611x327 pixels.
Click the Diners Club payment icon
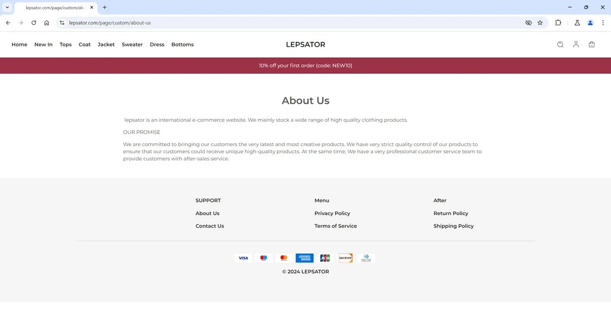[366, 258]
